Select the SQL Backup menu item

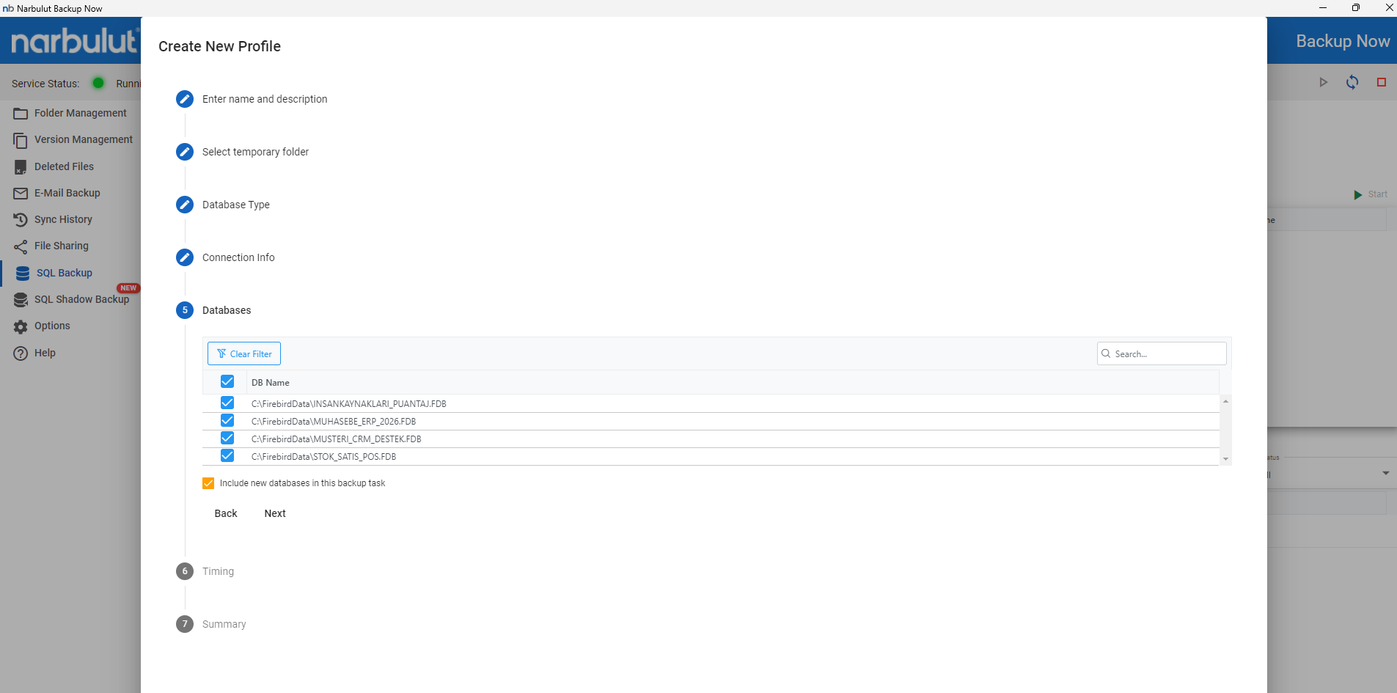coord(65,273)
